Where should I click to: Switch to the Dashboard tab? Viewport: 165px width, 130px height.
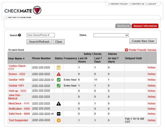pos(123,26)
